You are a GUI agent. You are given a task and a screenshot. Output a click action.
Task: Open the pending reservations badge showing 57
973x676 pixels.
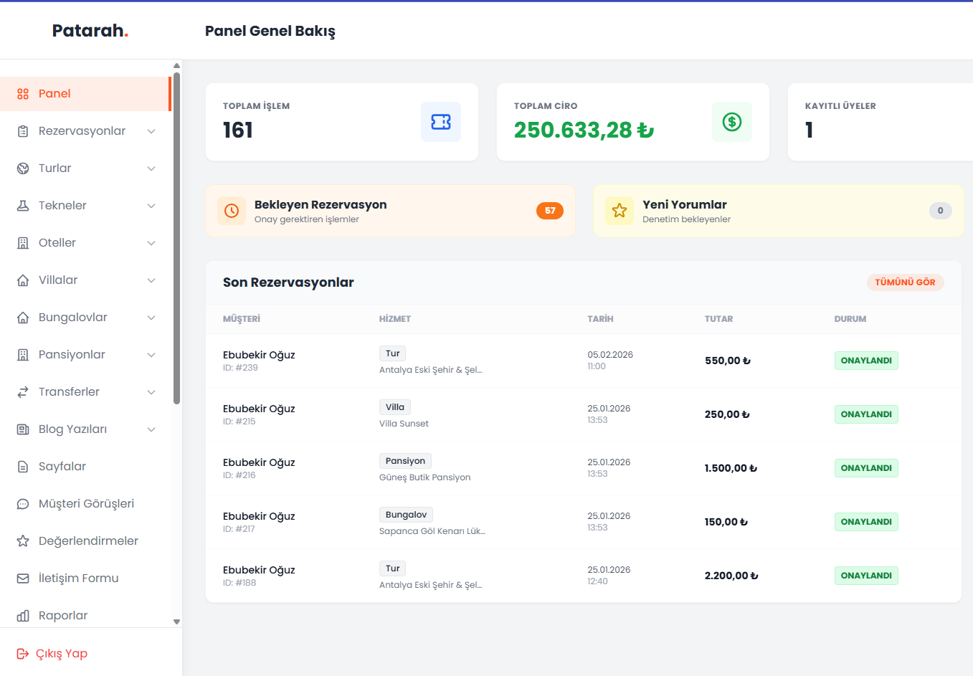[x=549, y=211]
